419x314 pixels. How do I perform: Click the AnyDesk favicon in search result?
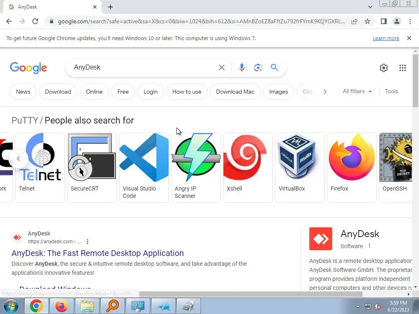pyautogui.click(x=17, y=238)
